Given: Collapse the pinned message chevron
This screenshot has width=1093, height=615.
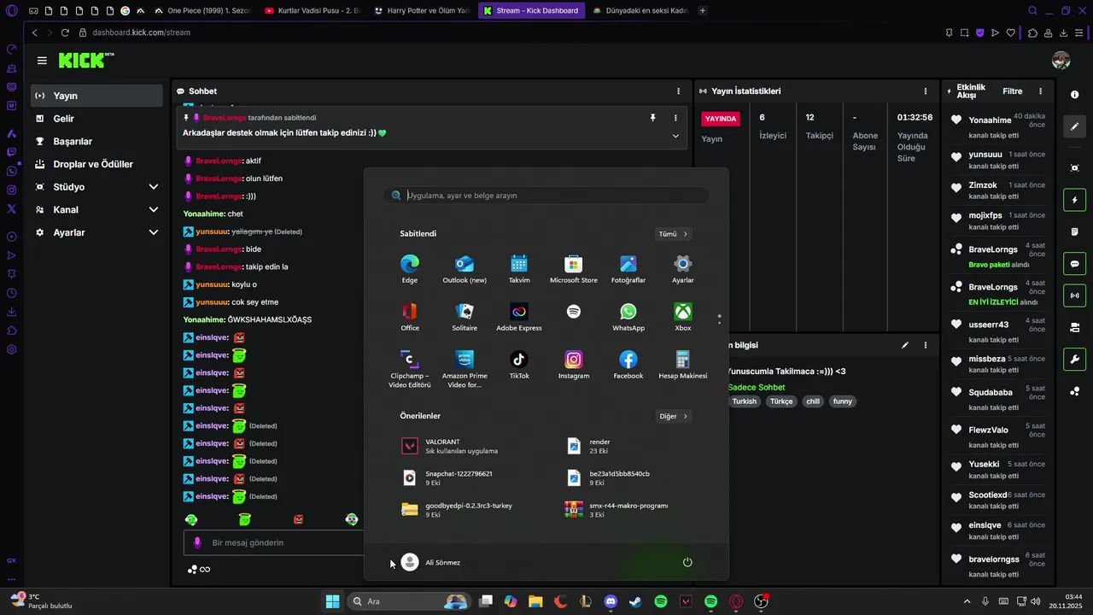Looking at the screenshot, I should point(675,136).
